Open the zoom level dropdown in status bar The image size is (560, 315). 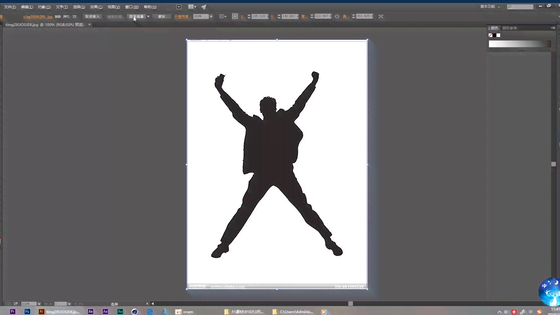click(39, 304)
